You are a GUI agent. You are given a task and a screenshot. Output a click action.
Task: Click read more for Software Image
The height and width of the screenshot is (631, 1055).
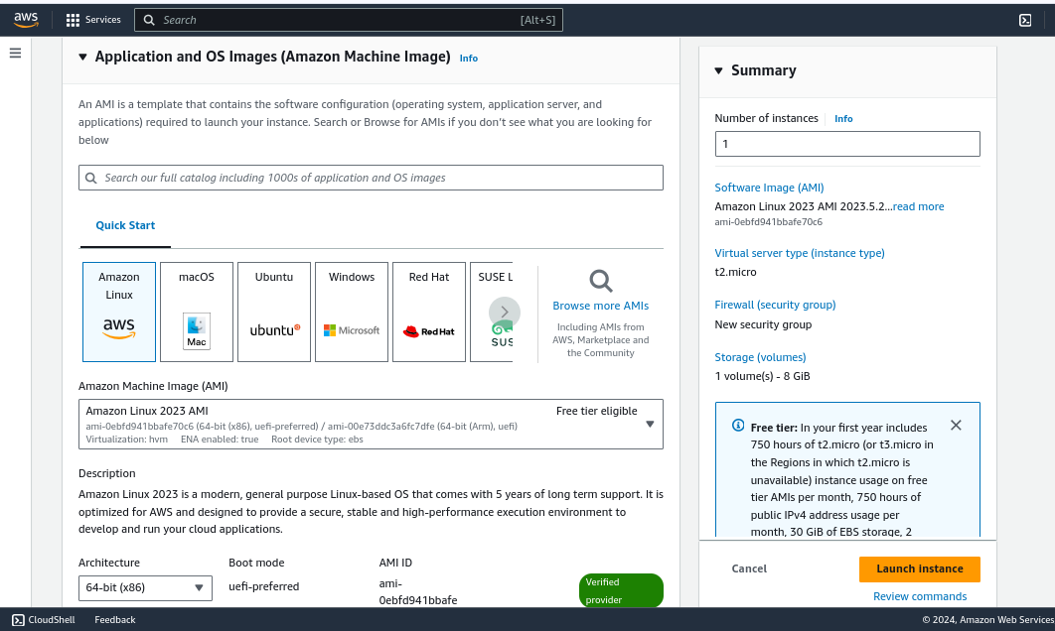coord(919,207)
